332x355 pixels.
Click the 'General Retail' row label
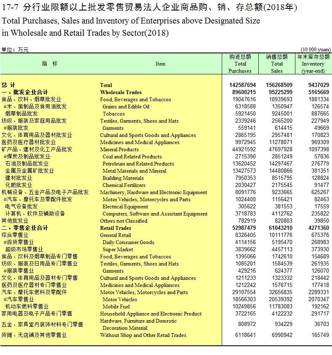click(115, 235)
